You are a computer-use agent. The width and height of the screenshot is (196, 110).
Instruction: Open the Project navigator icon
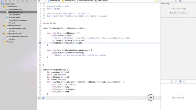(2, 1)
